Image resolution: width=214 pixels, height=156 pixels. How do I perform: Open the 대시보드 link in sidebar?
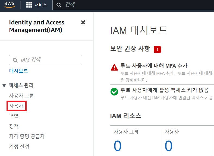(18, 71)
